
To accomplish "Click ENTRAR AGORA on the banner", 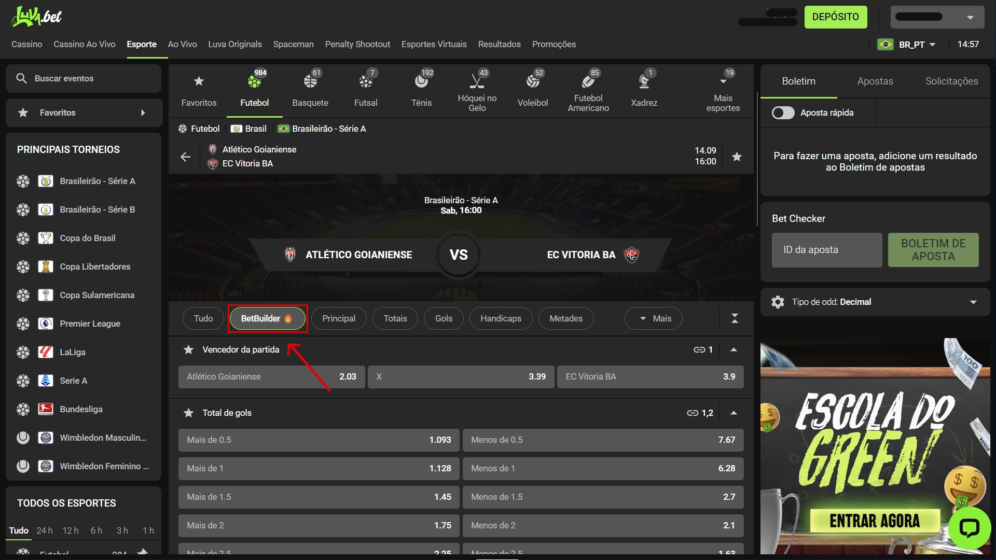I will tap(875, 521).
